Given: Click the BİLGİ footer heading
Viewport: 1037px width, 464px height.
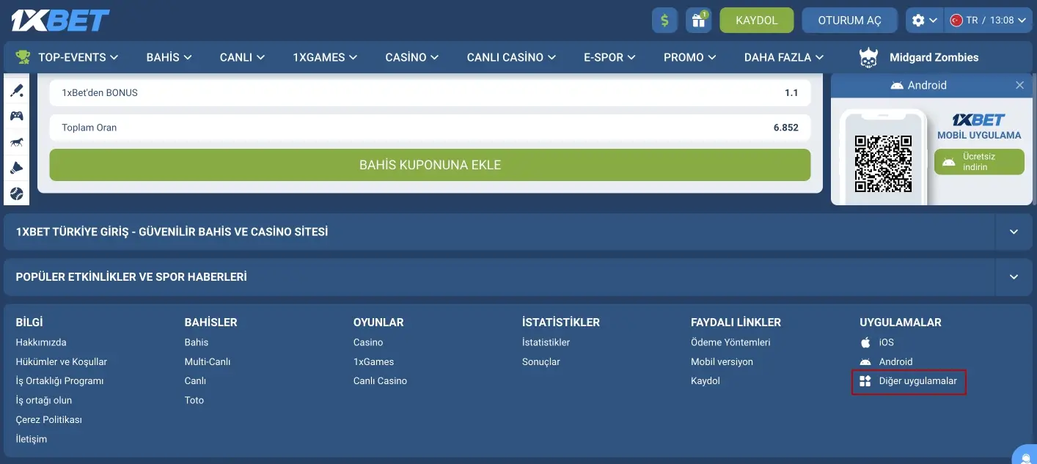Looking at the screenshot, I should tap(29, 323).
